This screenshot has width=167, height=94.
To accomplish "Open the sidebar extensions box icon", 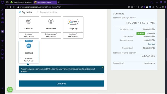I will click(x=2, y=54).
